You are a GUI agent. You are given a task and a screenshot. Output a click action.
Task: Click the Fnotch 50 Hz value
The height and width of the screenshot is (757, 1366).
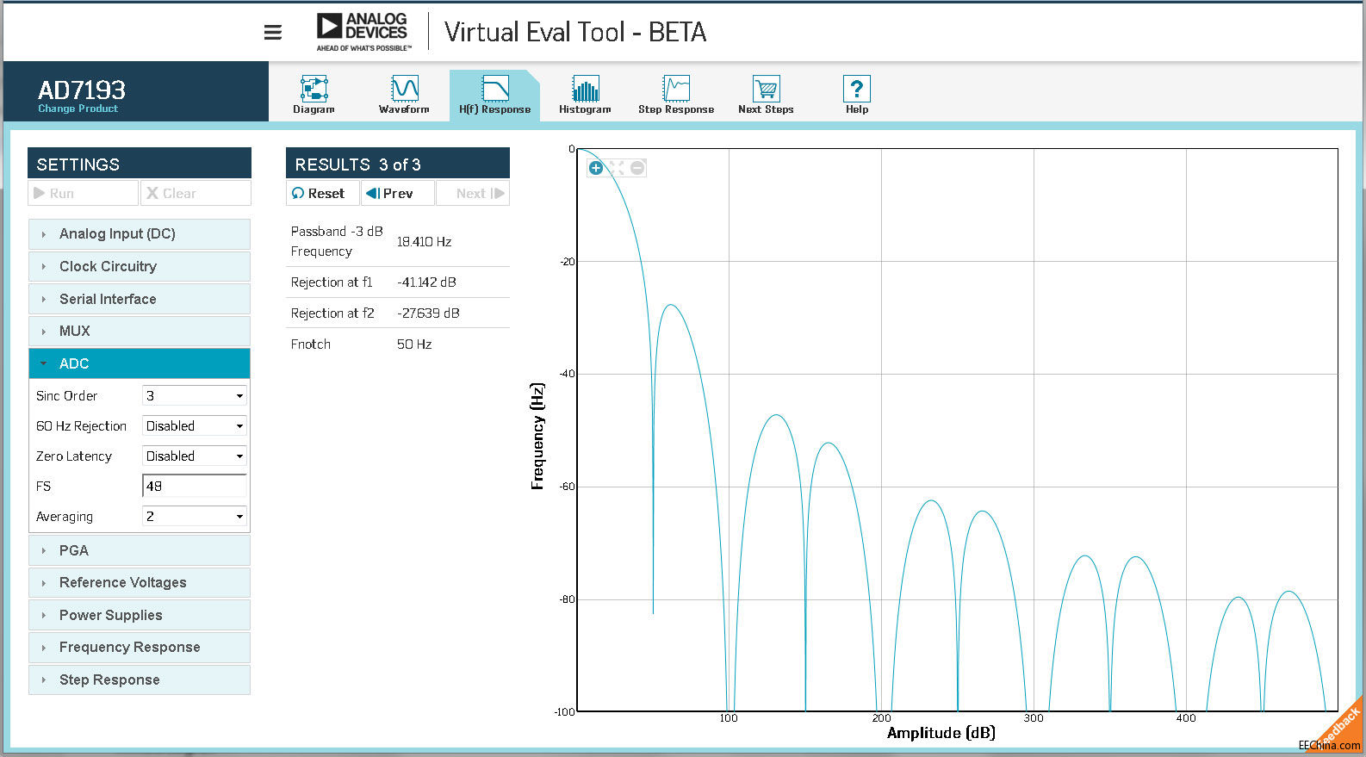point(414,344)
